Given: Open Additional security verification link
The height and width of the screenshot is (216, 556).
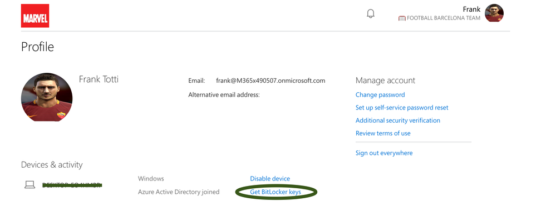Looking at the screenshot, I should tap(398, 120).
